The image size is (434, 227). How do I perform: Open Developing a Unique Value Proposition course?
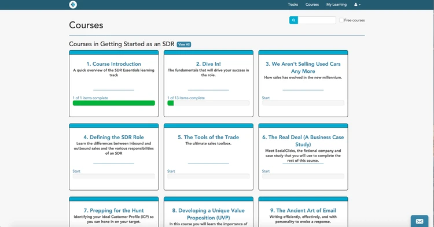click(x=208, y=214)
